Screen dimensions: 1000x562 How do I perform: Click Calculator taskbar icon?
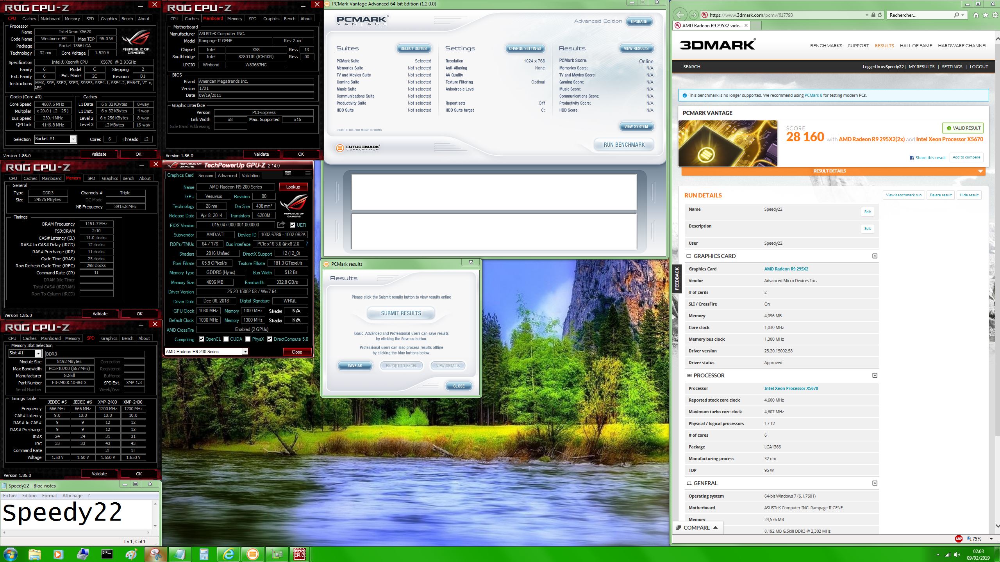click(x=204, y=554)
